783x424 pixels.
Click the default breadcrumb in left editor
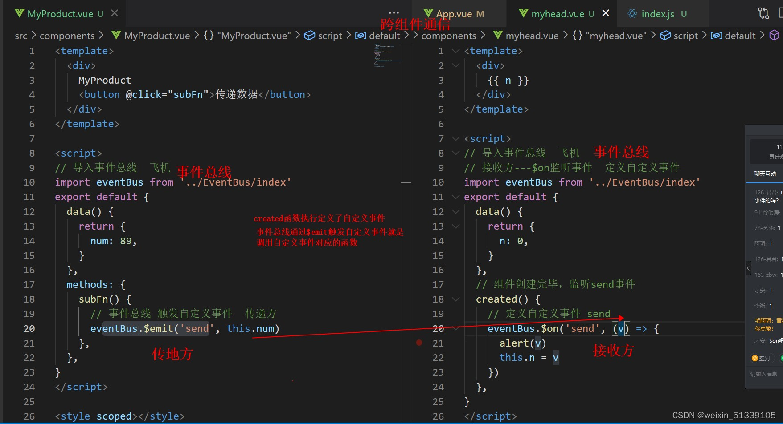coord(378,36)
